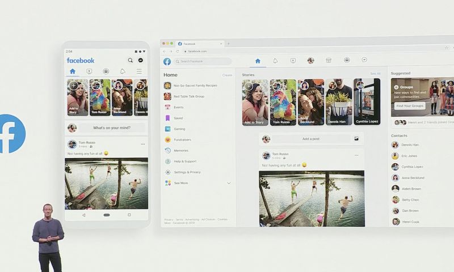The width and height of the screenshot is (454, 272).
Task: Tap Android recent apps square
Action: (129, 215)
